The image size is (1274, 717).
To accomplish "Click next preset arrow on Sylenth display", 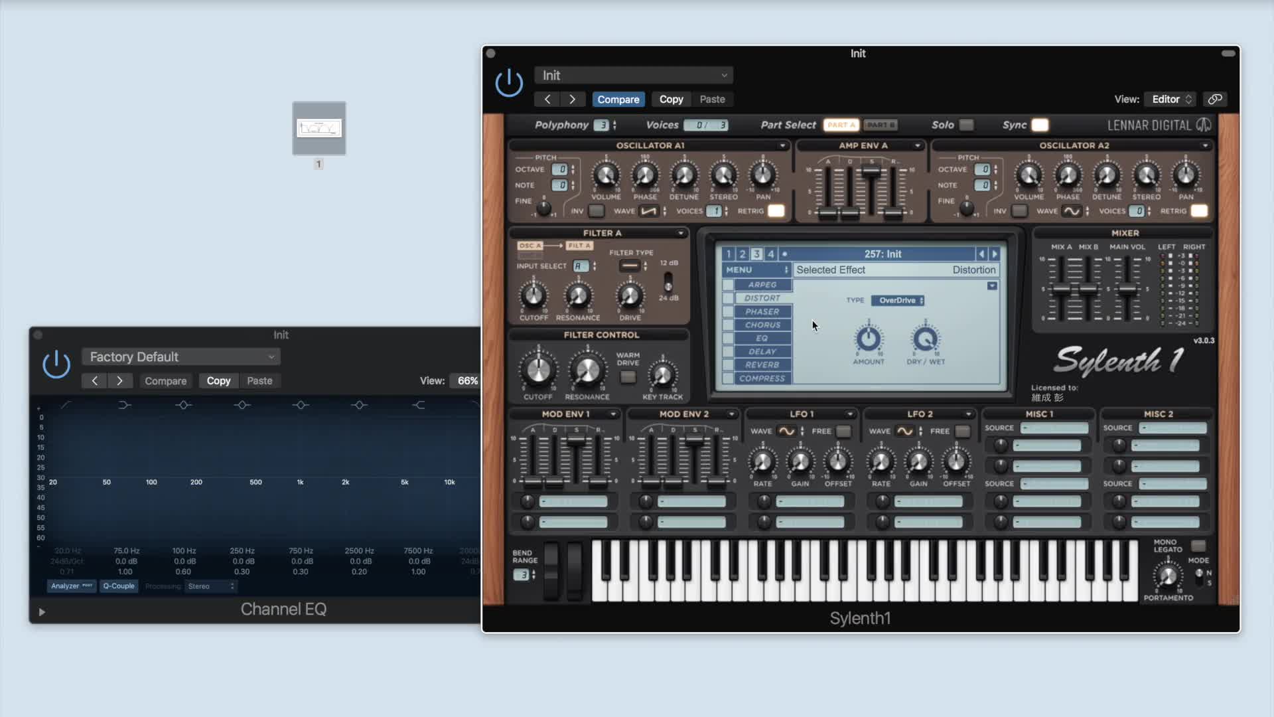I will pyautogui.click(x=995, y=254).
